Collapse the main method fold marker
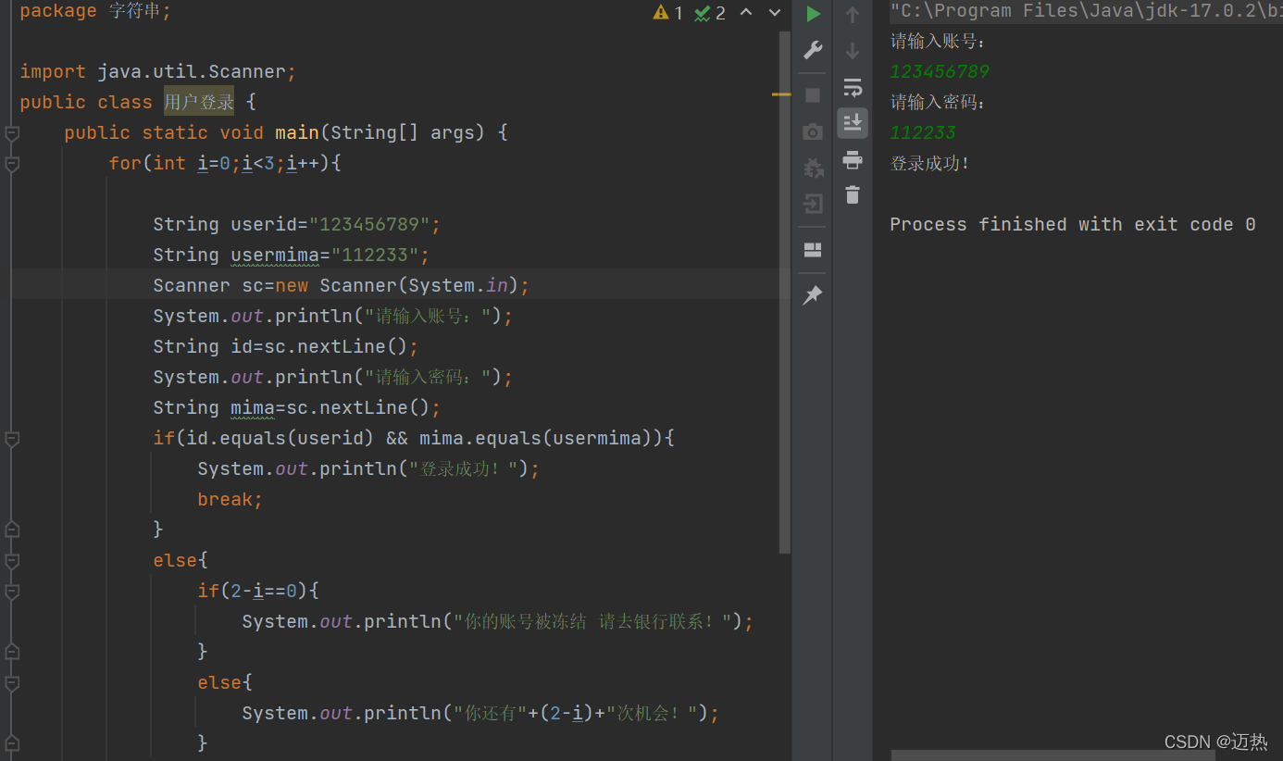 12,133
